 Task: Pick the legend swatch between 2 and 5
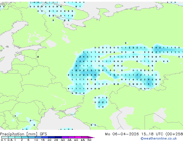pyautogui.click(x=25, y=137)
